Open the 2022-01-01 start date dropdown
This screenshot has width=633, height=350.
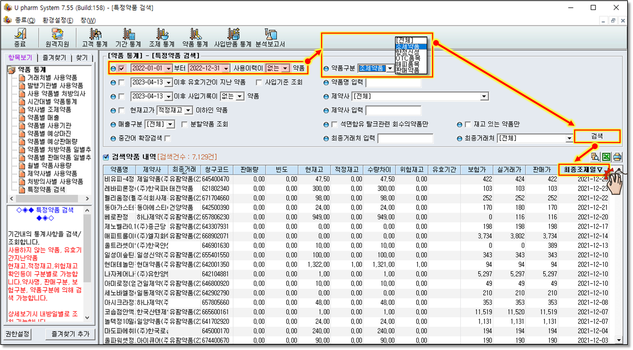pyautogui.click(x=168, y=68)
